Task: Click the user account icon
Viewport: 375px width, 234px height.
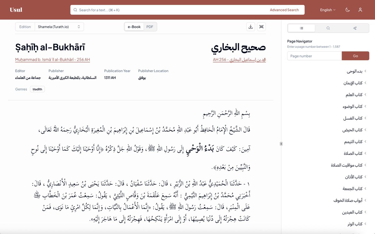Action: click(x=360, y=10)
